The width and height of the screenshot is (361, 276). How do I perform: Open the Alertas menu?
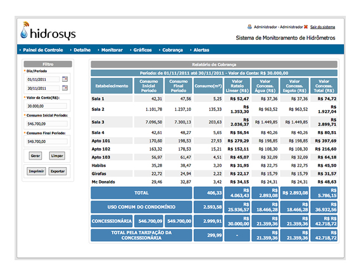[201, 50]
